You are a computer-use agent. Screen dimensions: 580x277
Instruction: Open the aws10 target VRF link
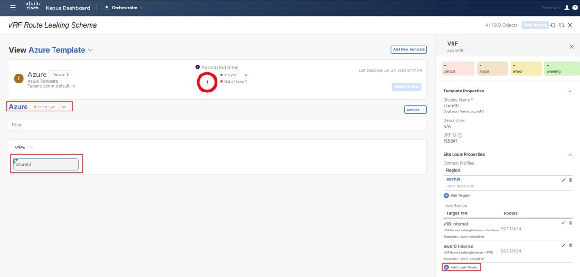(x=449, y=246)
